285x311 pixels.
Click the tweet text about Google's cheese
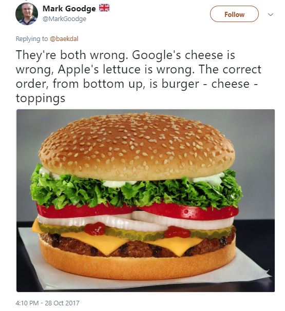point(139,76)
